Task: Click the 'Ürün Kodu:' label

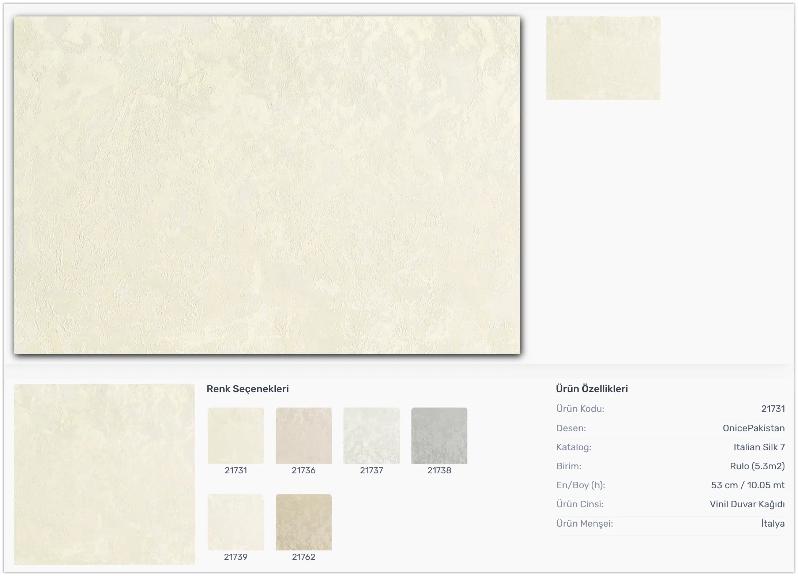Action: tap(580, 409)
